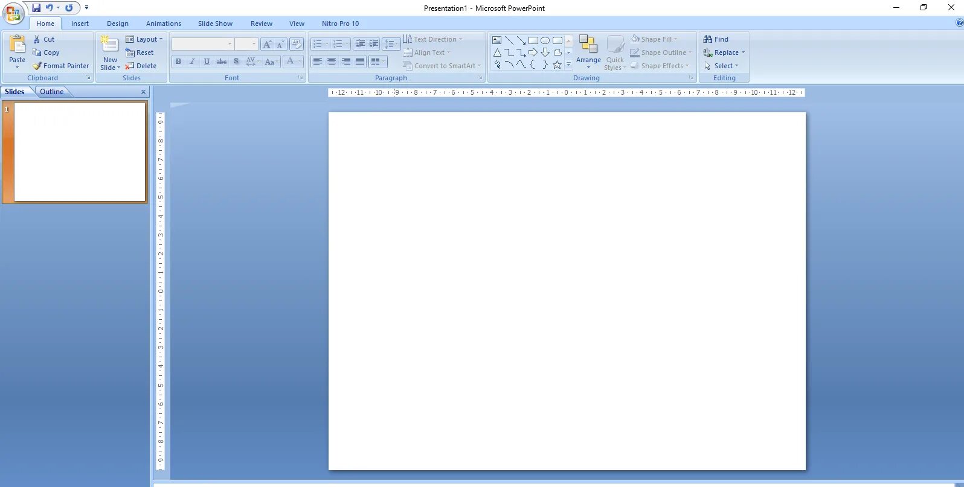Center the text
This screenshot has height=487, width=964.
click(332, 62)
